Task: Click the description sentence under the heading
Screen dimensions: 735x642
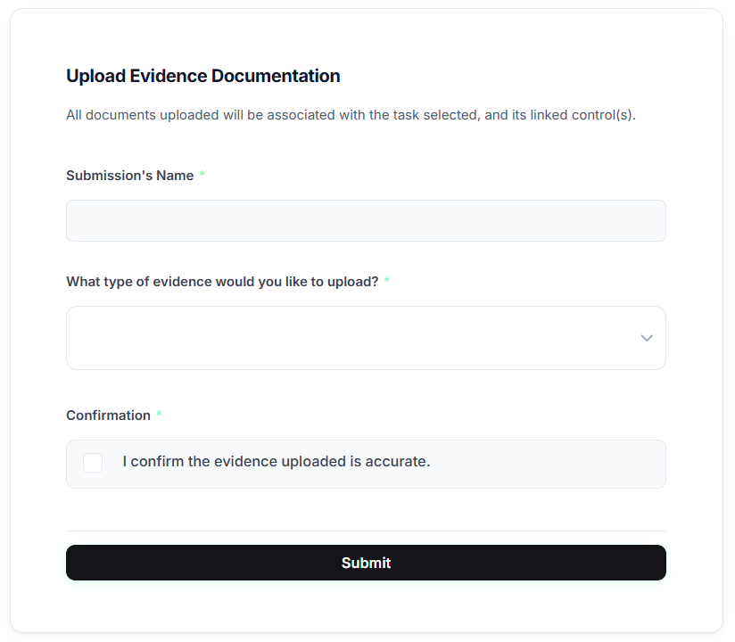Action: 351,115
